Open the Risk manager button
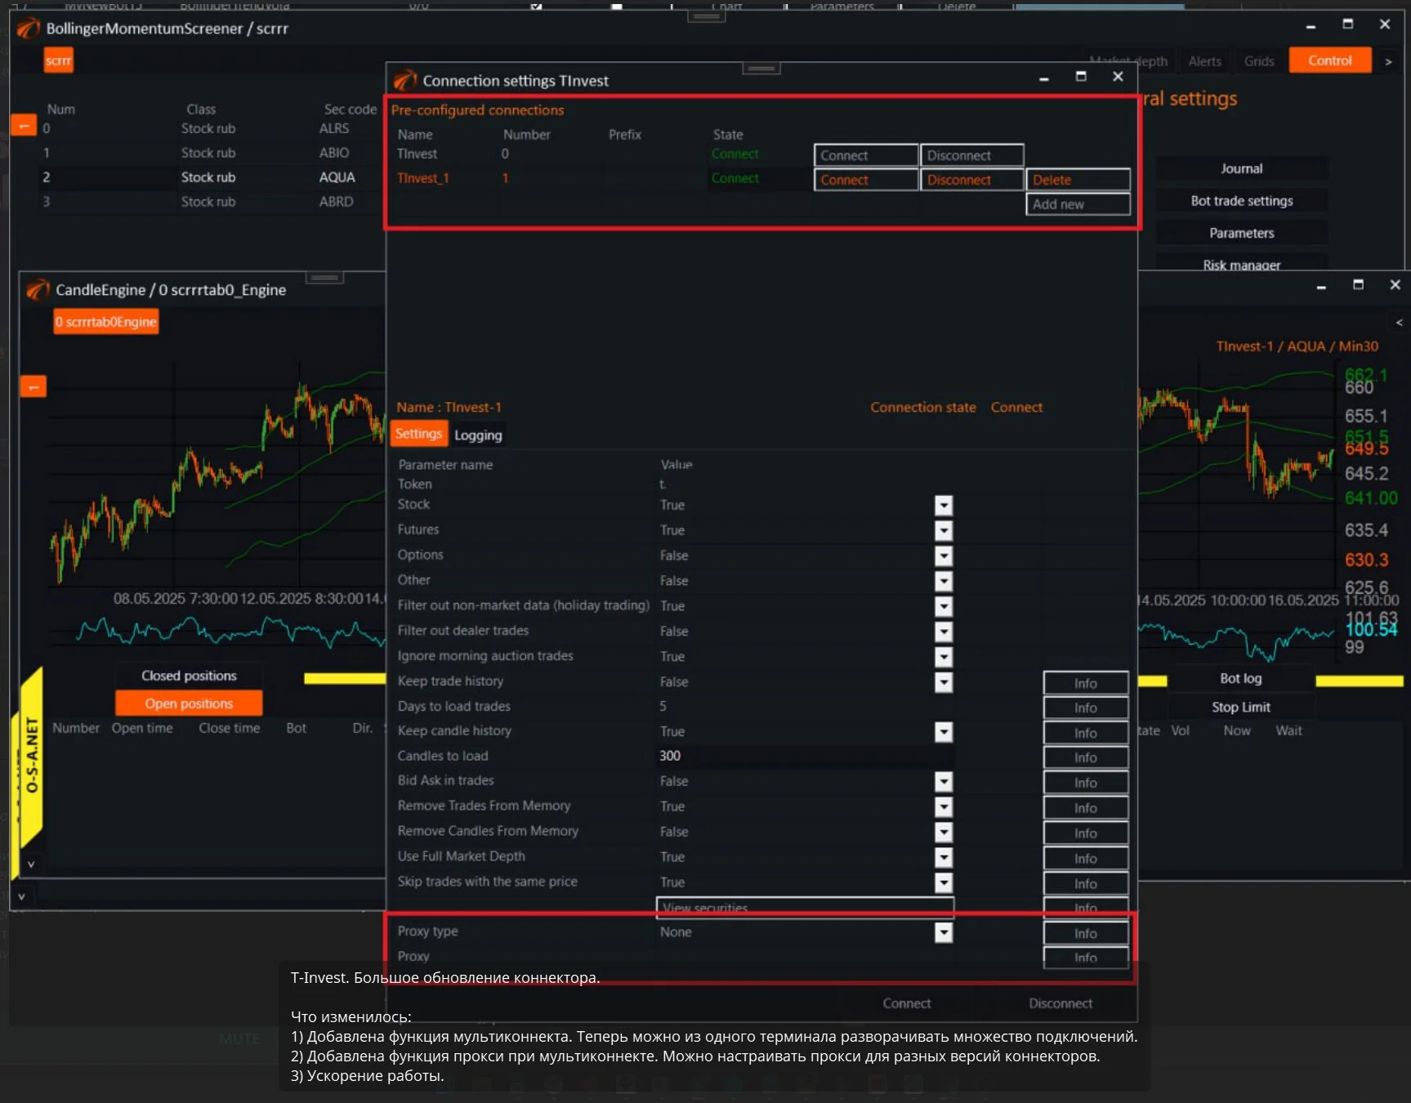This screenshot has height=1103, width=1411. pos(1241,265)
